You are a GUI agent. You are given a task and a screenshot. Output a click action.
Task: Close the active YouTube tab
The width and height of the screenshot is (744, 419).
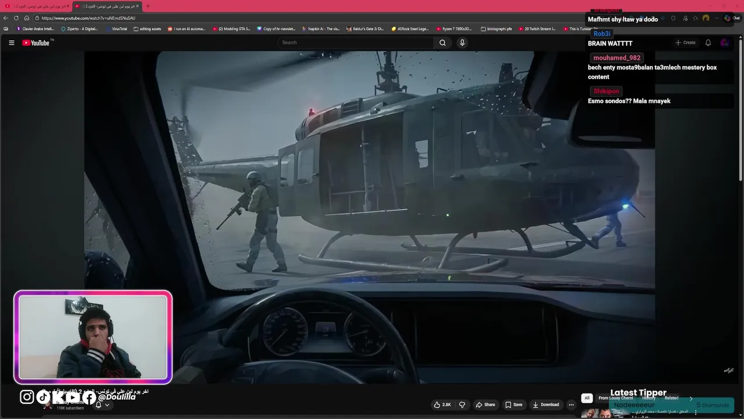tap(137, 6)
